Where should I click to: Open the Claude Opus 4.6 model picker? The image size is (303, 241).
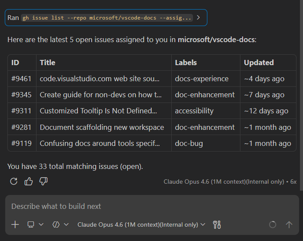pyautogui.click(x=141, y=224)
